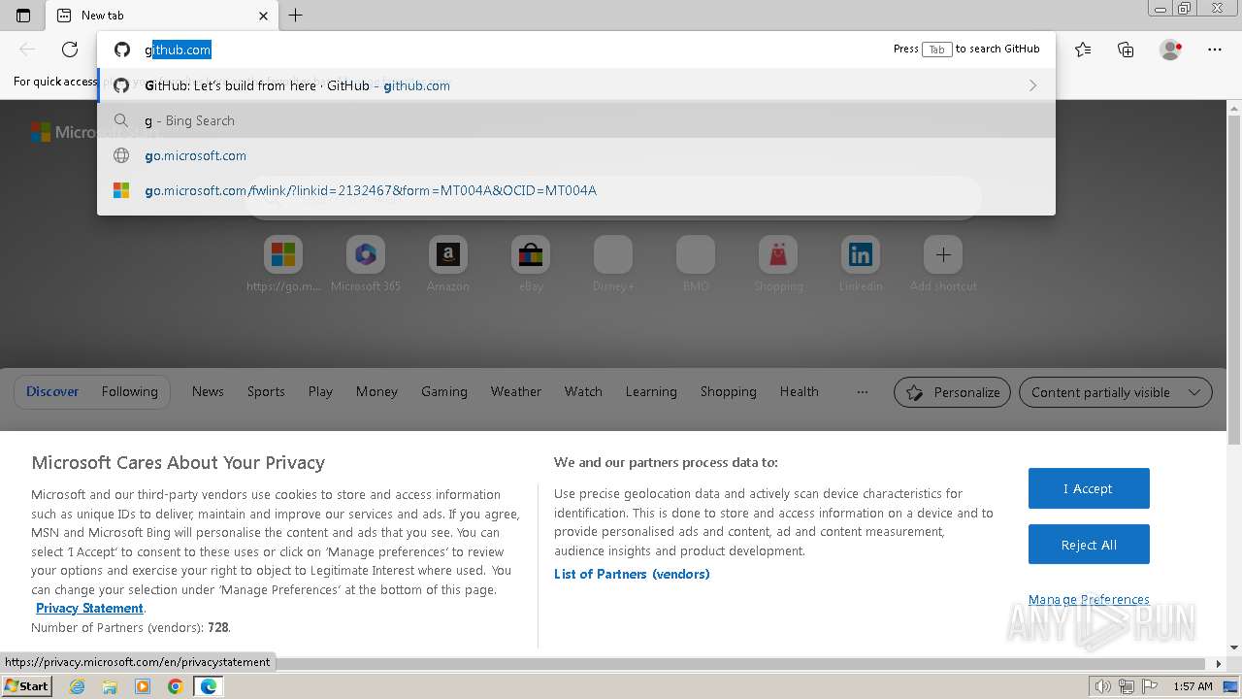Click horizontal scrollbar right arrow
Viewport: 1242px width, 699px height.
click(x=1219, y=664)
